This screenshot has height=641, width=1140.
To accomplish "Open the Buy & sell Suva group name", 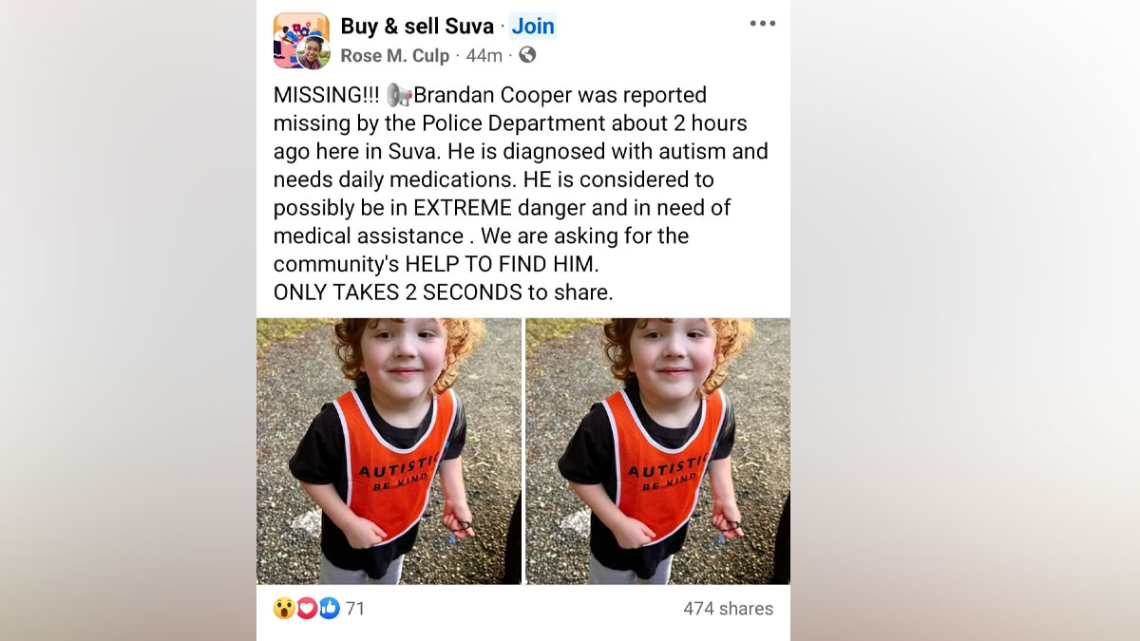I will 417,26.
